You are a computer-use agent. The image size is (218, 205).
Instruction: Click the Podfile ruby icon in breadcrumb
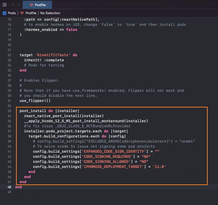(22, 13)
